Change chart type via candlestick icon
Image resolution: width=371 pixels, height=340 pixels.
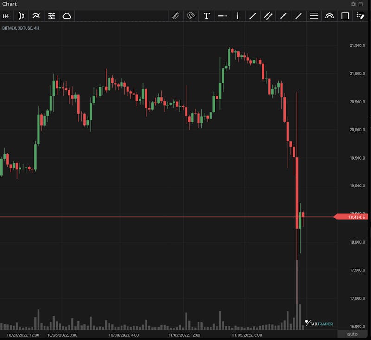[21, 16]
